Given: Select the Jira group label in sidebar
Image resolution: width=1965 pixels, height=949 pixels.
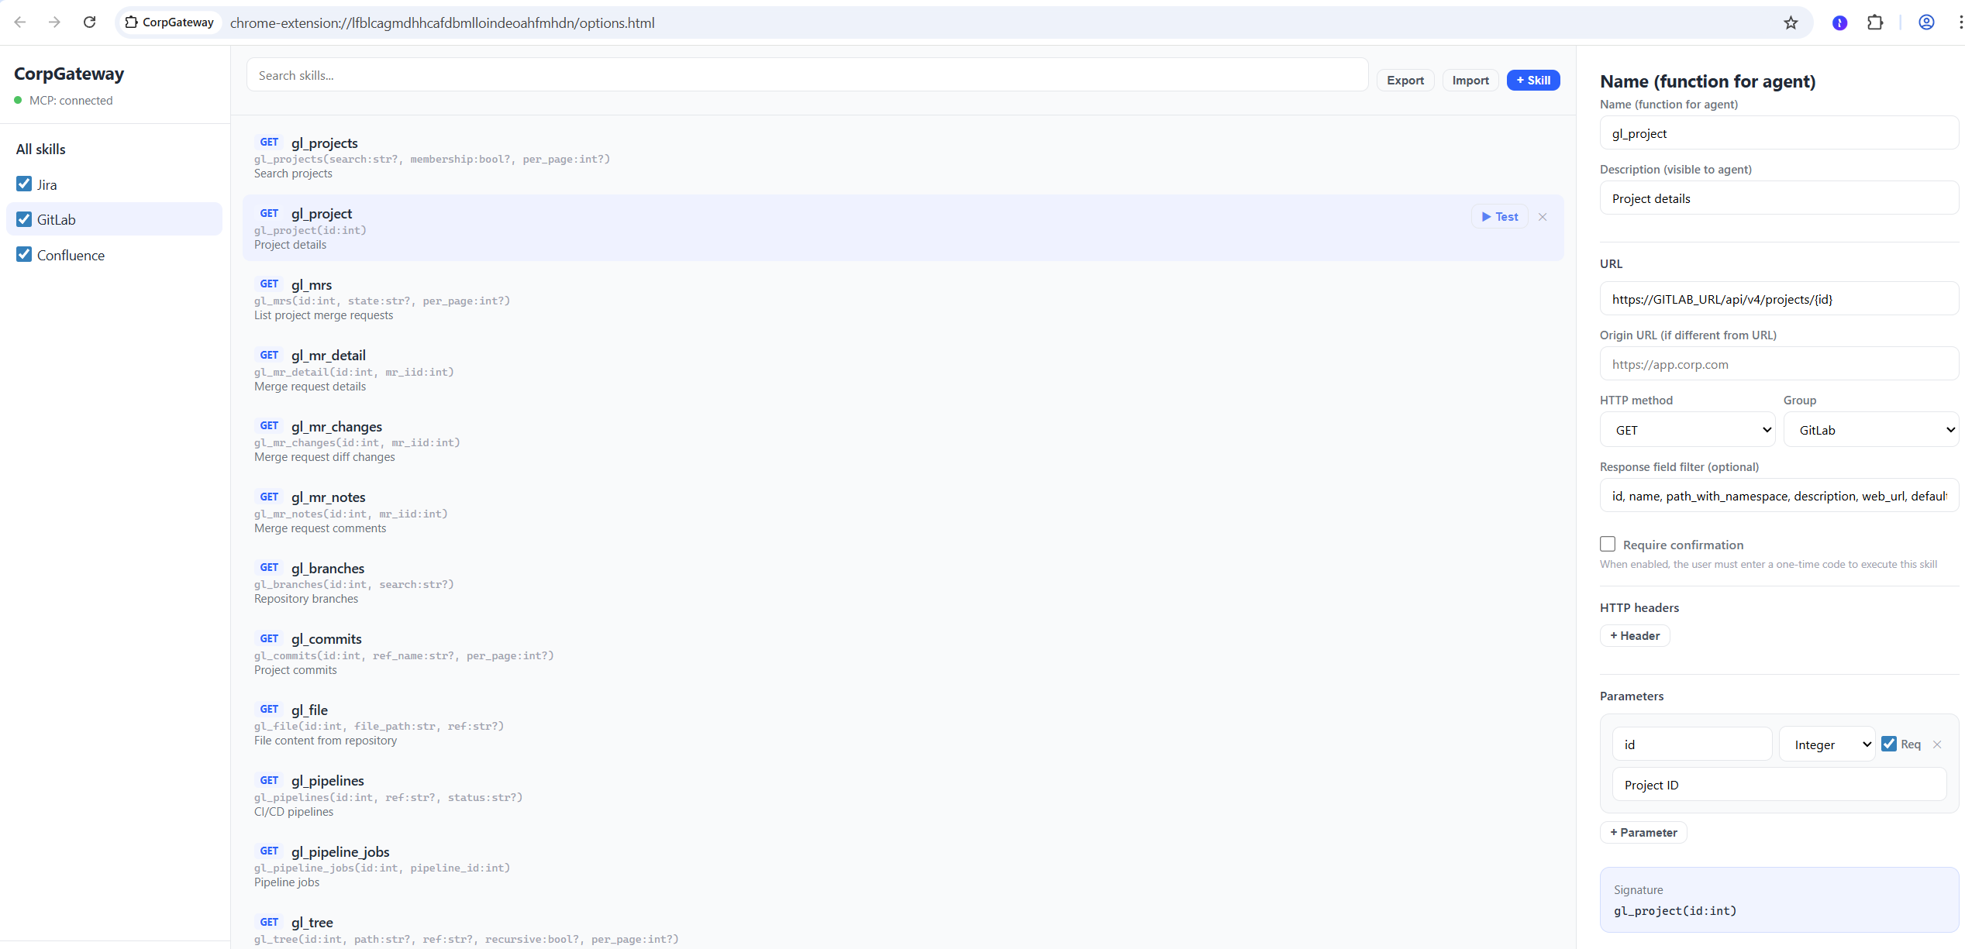Looking at the screenshot, I should [47, 185].
